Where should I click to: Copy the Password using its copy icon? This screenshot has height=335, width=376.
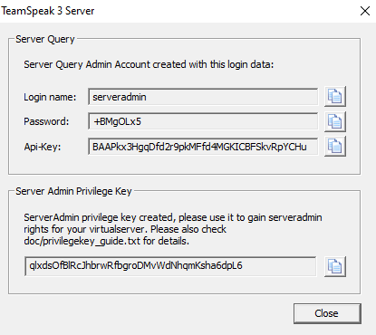pyautogui.click(x=335, y=121)
